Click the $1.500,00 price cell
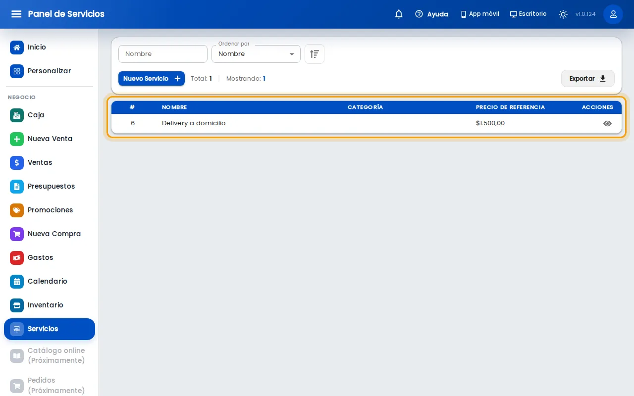 490,123
